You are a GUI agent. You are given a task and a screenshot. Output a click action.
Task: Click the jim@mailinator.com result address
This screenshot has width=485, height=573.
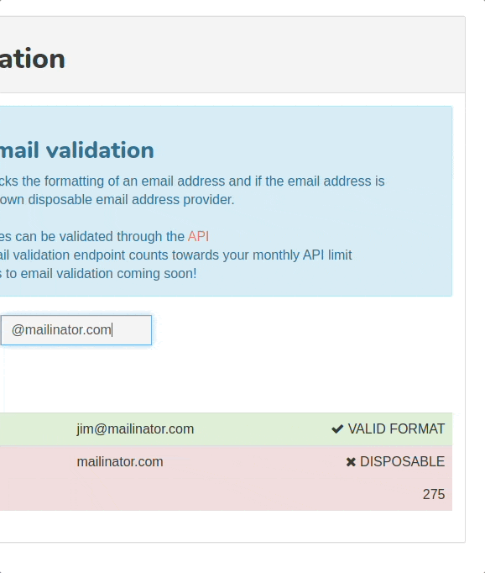135,429
